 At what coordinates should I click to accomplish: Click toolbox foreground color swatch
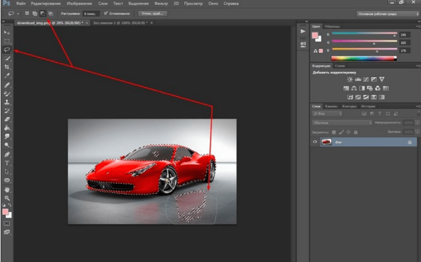click(5, 212)
